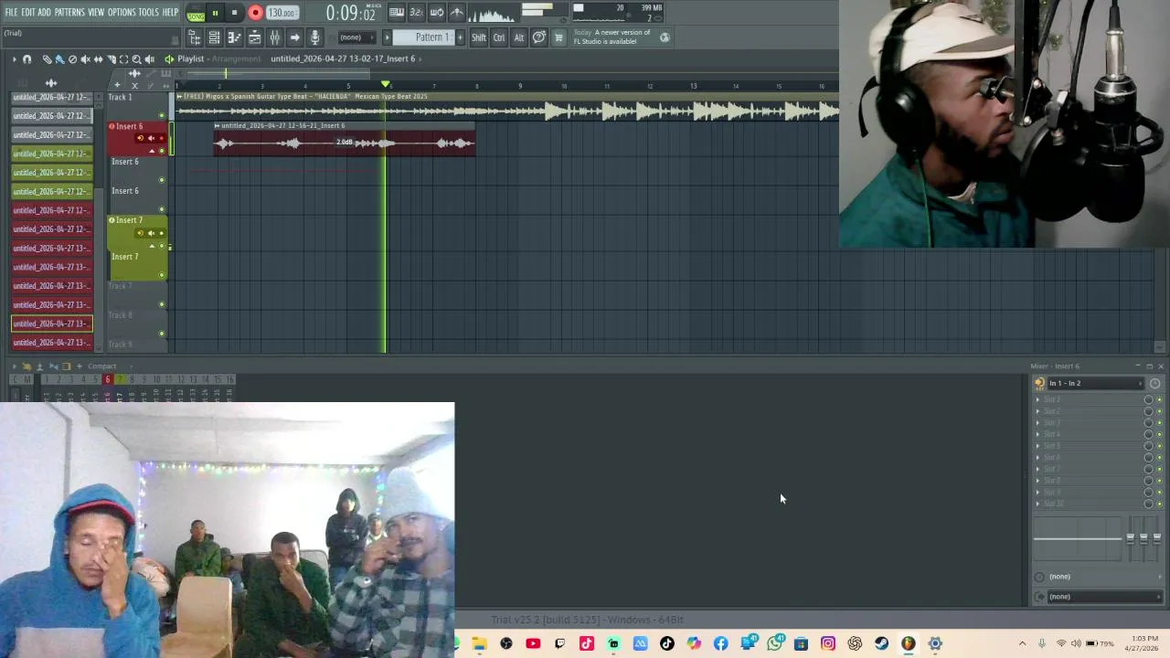1170x658 pixels.
Task: Select the Playlist select tool
Action: click(123, 59)
